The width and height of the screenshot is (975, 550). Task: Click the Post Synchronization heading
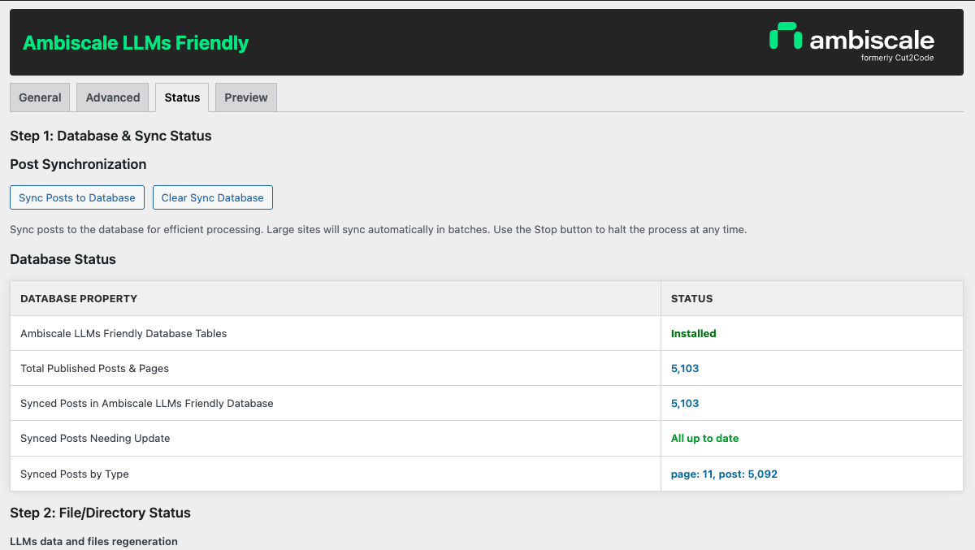pos(78,164)
